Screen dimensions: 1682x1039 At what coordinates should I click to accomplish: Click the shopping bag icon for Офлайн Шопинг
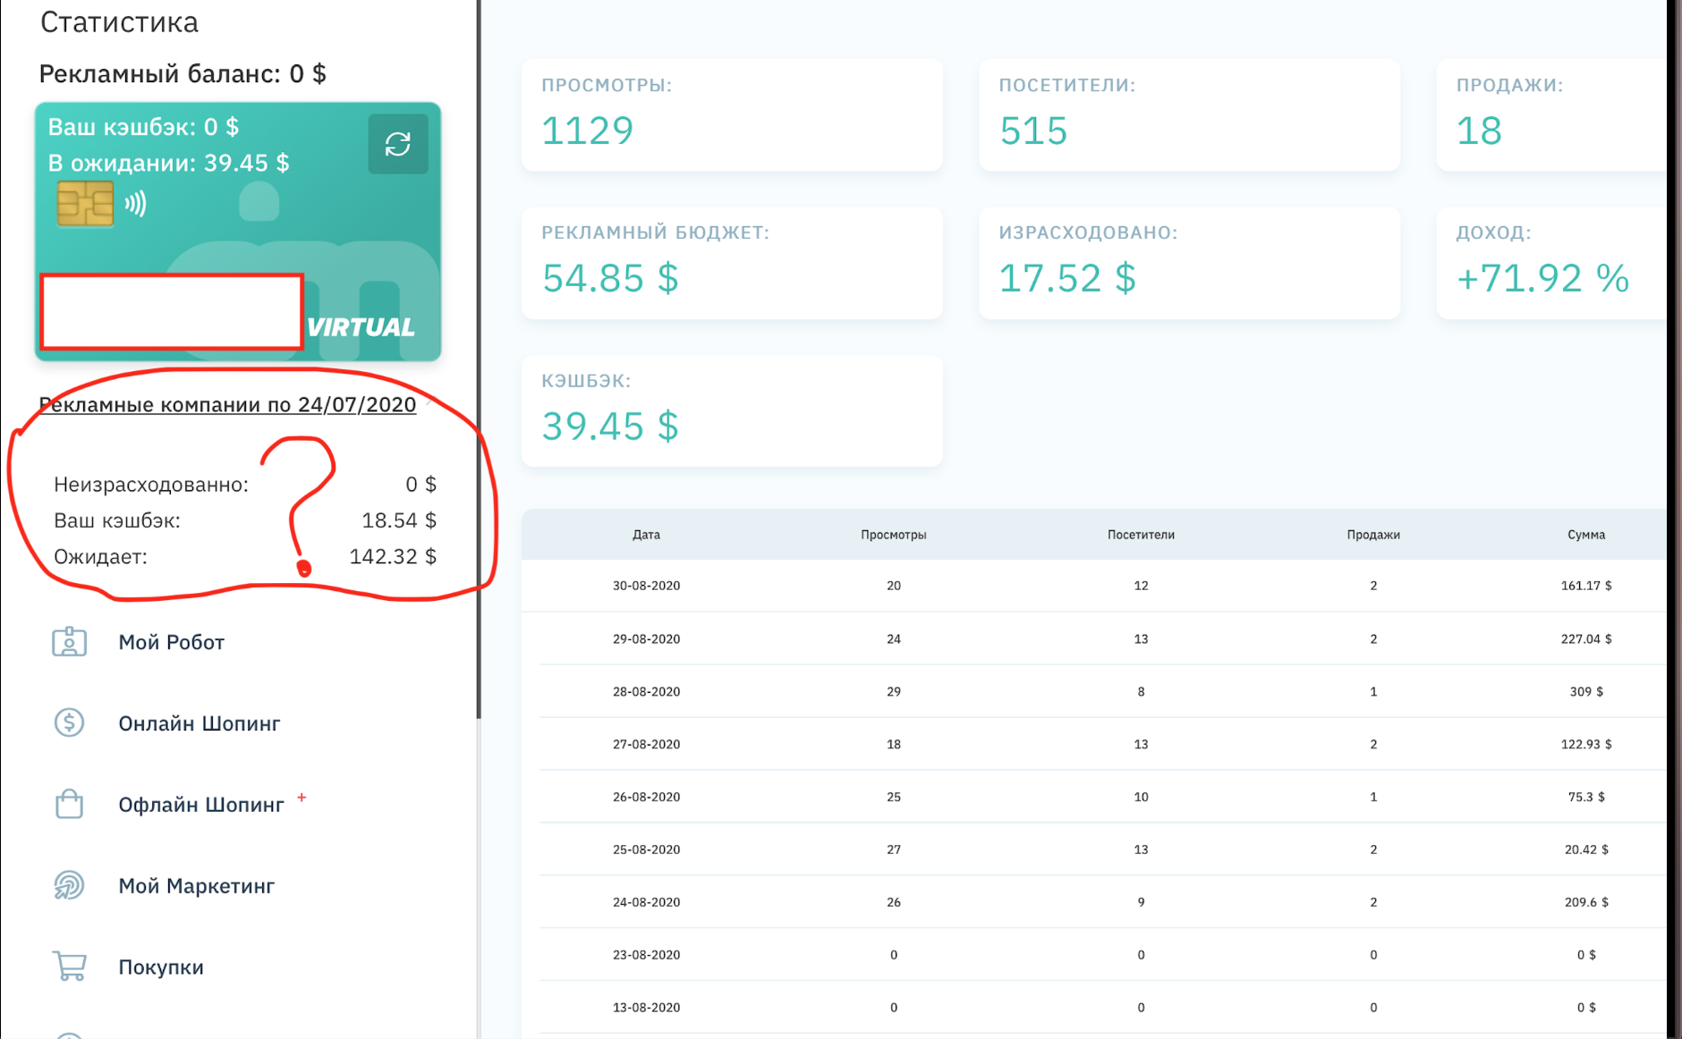click(x=69, y=804)
